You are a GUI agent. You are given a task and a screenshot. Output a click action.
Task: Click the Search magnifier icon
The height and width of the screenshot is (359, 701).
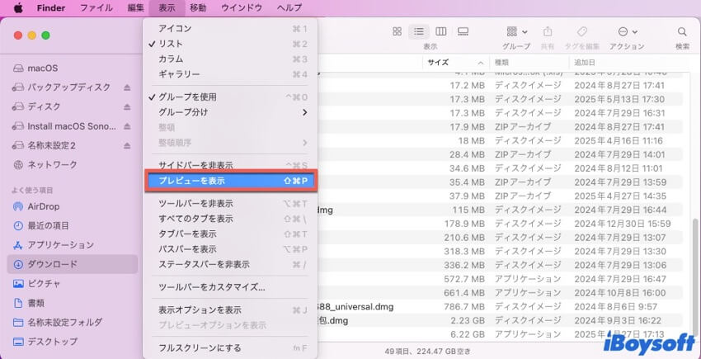pyautogui.click(x=682, y=31)
